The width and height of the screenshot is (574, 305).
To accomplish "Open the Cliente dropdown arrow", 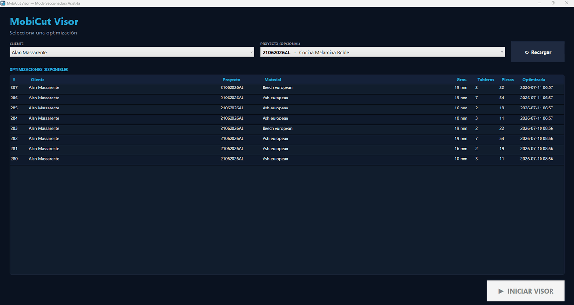I will (251, 52).
